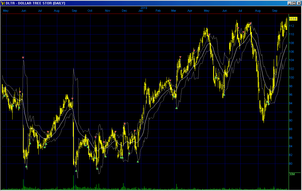Click the 108 price axis label
Image resolution: width=302 pixels, height=191 pixels.
291,43
